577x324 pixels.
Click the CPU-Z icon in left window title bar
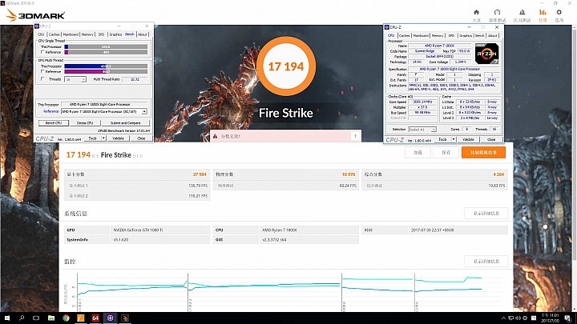pyautogui.click(x=37, y=26)
